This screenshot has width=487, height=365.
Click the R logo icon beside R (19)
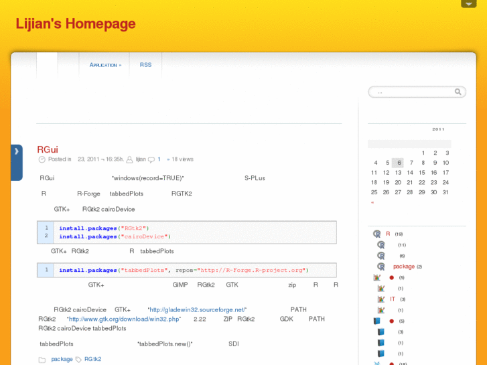pyautogui.click(x=376, y=234)
